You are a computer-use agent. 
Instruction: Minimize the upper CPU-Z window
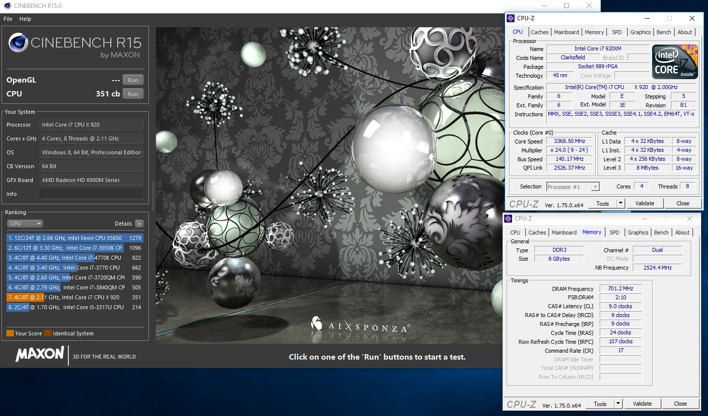[x=647, y=18]
